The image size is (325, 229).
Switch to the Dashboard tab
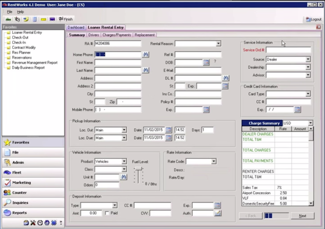tap(76, 27)
